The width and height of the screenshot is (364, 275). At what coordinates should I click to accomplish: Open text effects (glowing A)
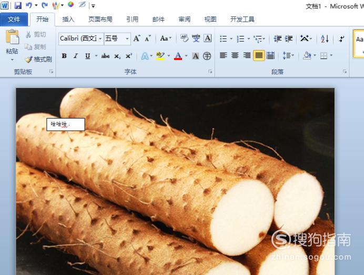tap(145, 56)
